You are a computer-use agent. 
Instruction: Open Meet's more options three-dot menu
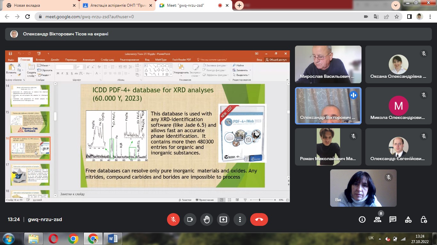(240, 219)
